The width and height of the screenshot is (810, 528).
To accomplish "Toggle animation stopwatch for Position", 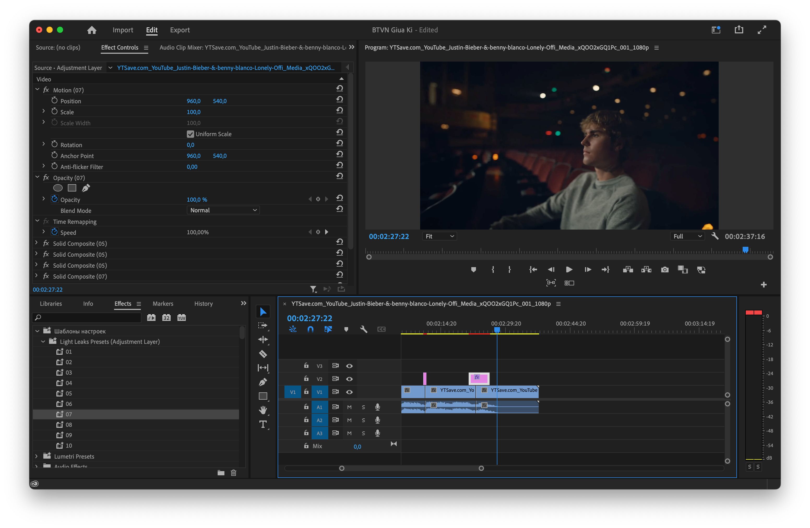I will pyautogui.click(x=55, y=100).
